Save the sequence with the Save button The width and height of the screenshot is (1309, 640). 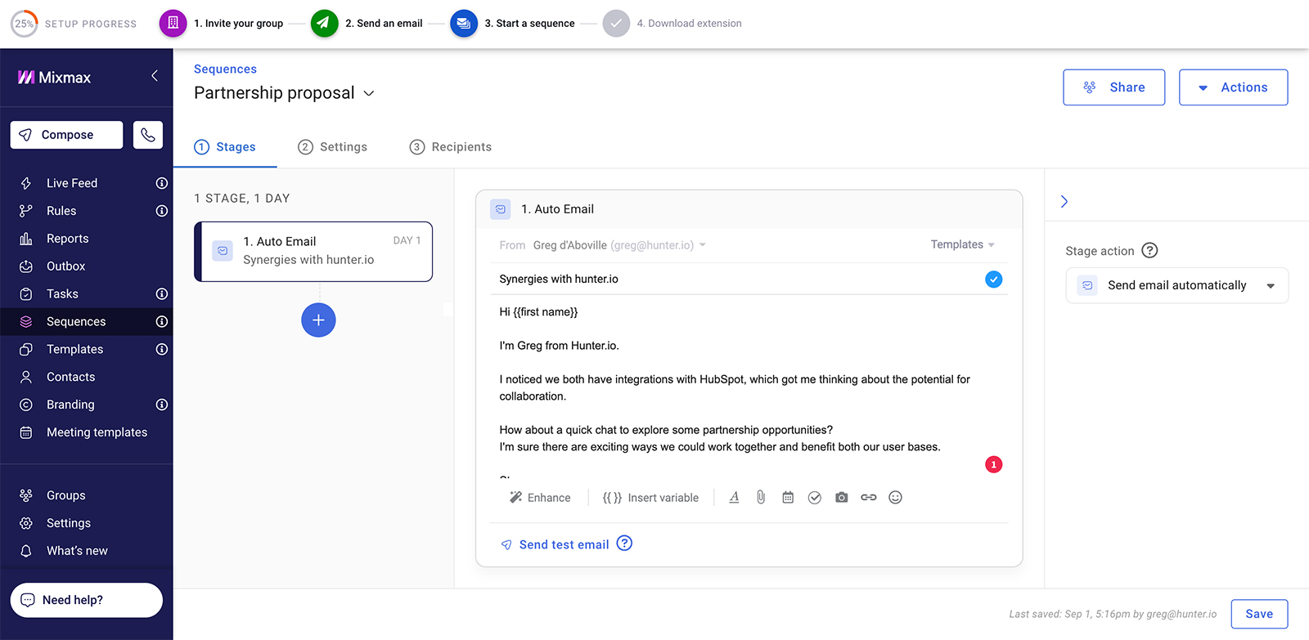(1259, 614)
